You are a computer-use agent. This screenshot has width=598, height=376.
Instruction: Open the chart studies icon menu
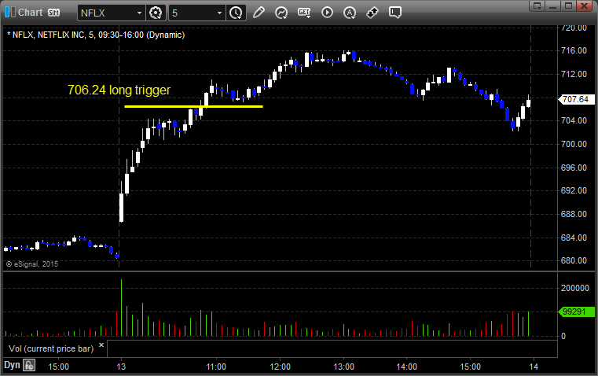(281, 13)
